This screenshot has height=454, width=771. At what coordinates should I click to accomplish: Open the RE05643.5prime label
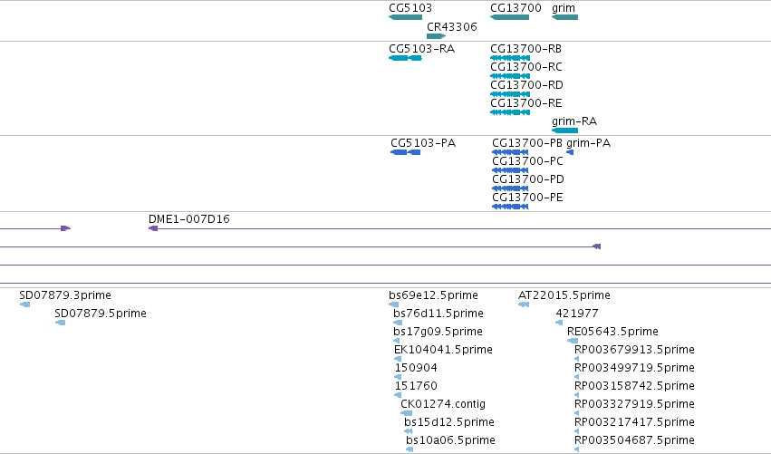coord(612,332)
